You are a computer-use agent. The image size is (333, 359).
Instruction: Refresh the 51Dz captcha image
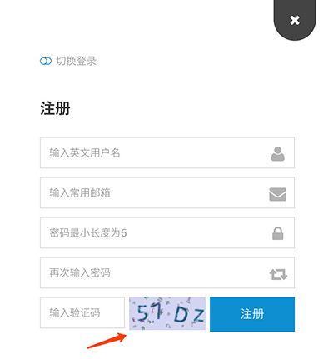pos(167,313)
